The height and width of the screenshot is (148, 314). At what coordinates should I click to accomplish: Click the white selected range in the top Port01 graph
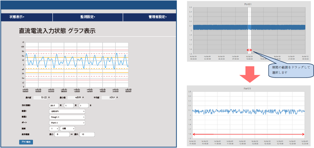(250, 30)
